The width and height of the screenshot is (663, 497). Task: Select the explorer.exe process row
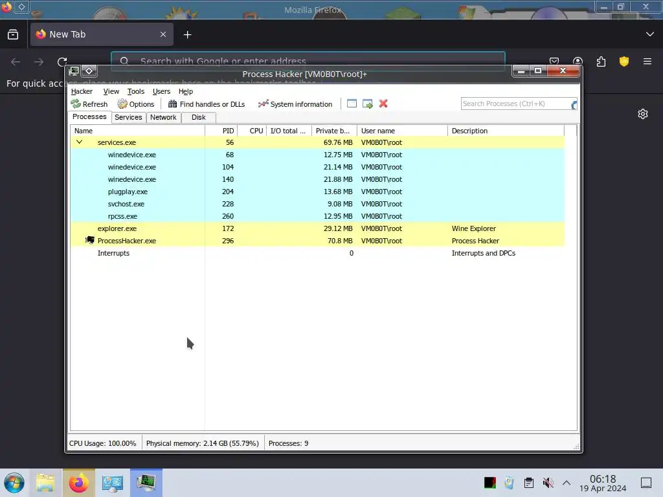coord(317,228)
